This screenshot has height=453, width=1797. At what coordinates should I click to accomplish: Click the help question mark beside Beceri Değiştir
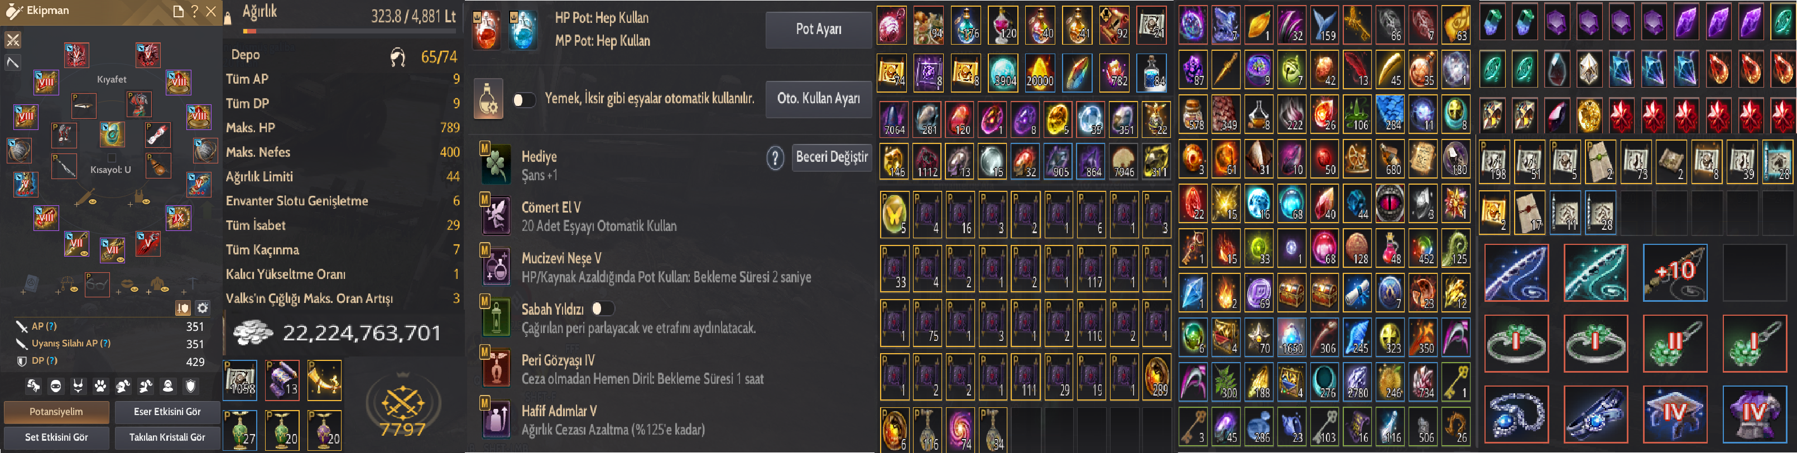point(775,158)
